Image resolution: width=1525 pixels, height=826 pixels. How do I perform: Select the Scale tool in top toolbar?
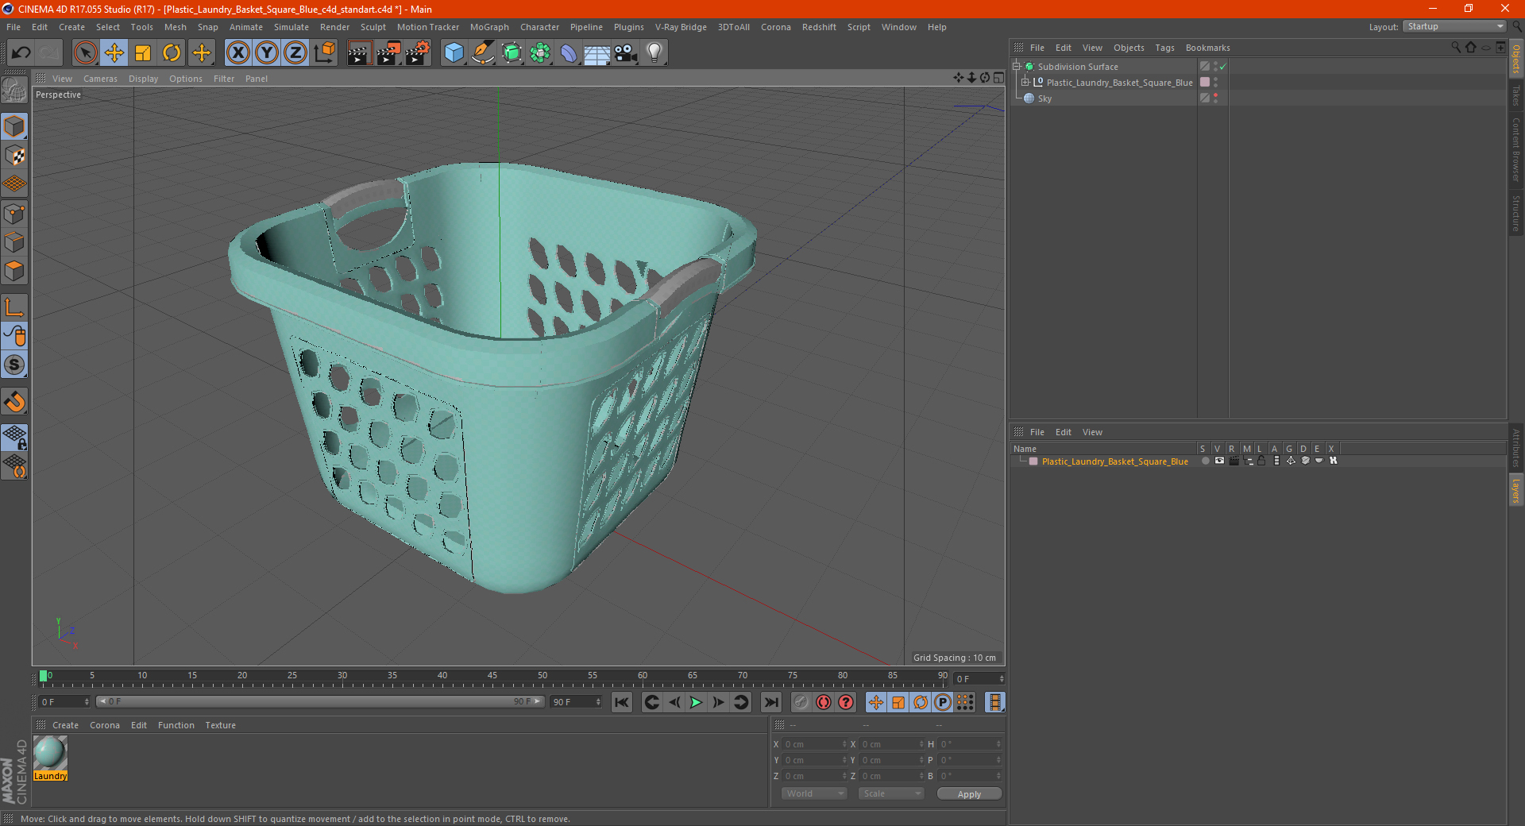tap(143, 53)
